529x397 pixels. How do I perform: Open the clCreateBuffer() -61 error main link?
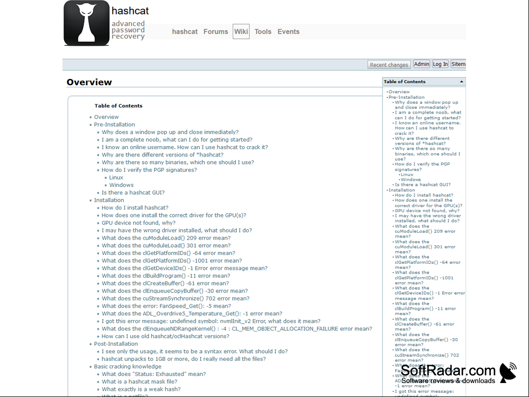click(165, 283)
